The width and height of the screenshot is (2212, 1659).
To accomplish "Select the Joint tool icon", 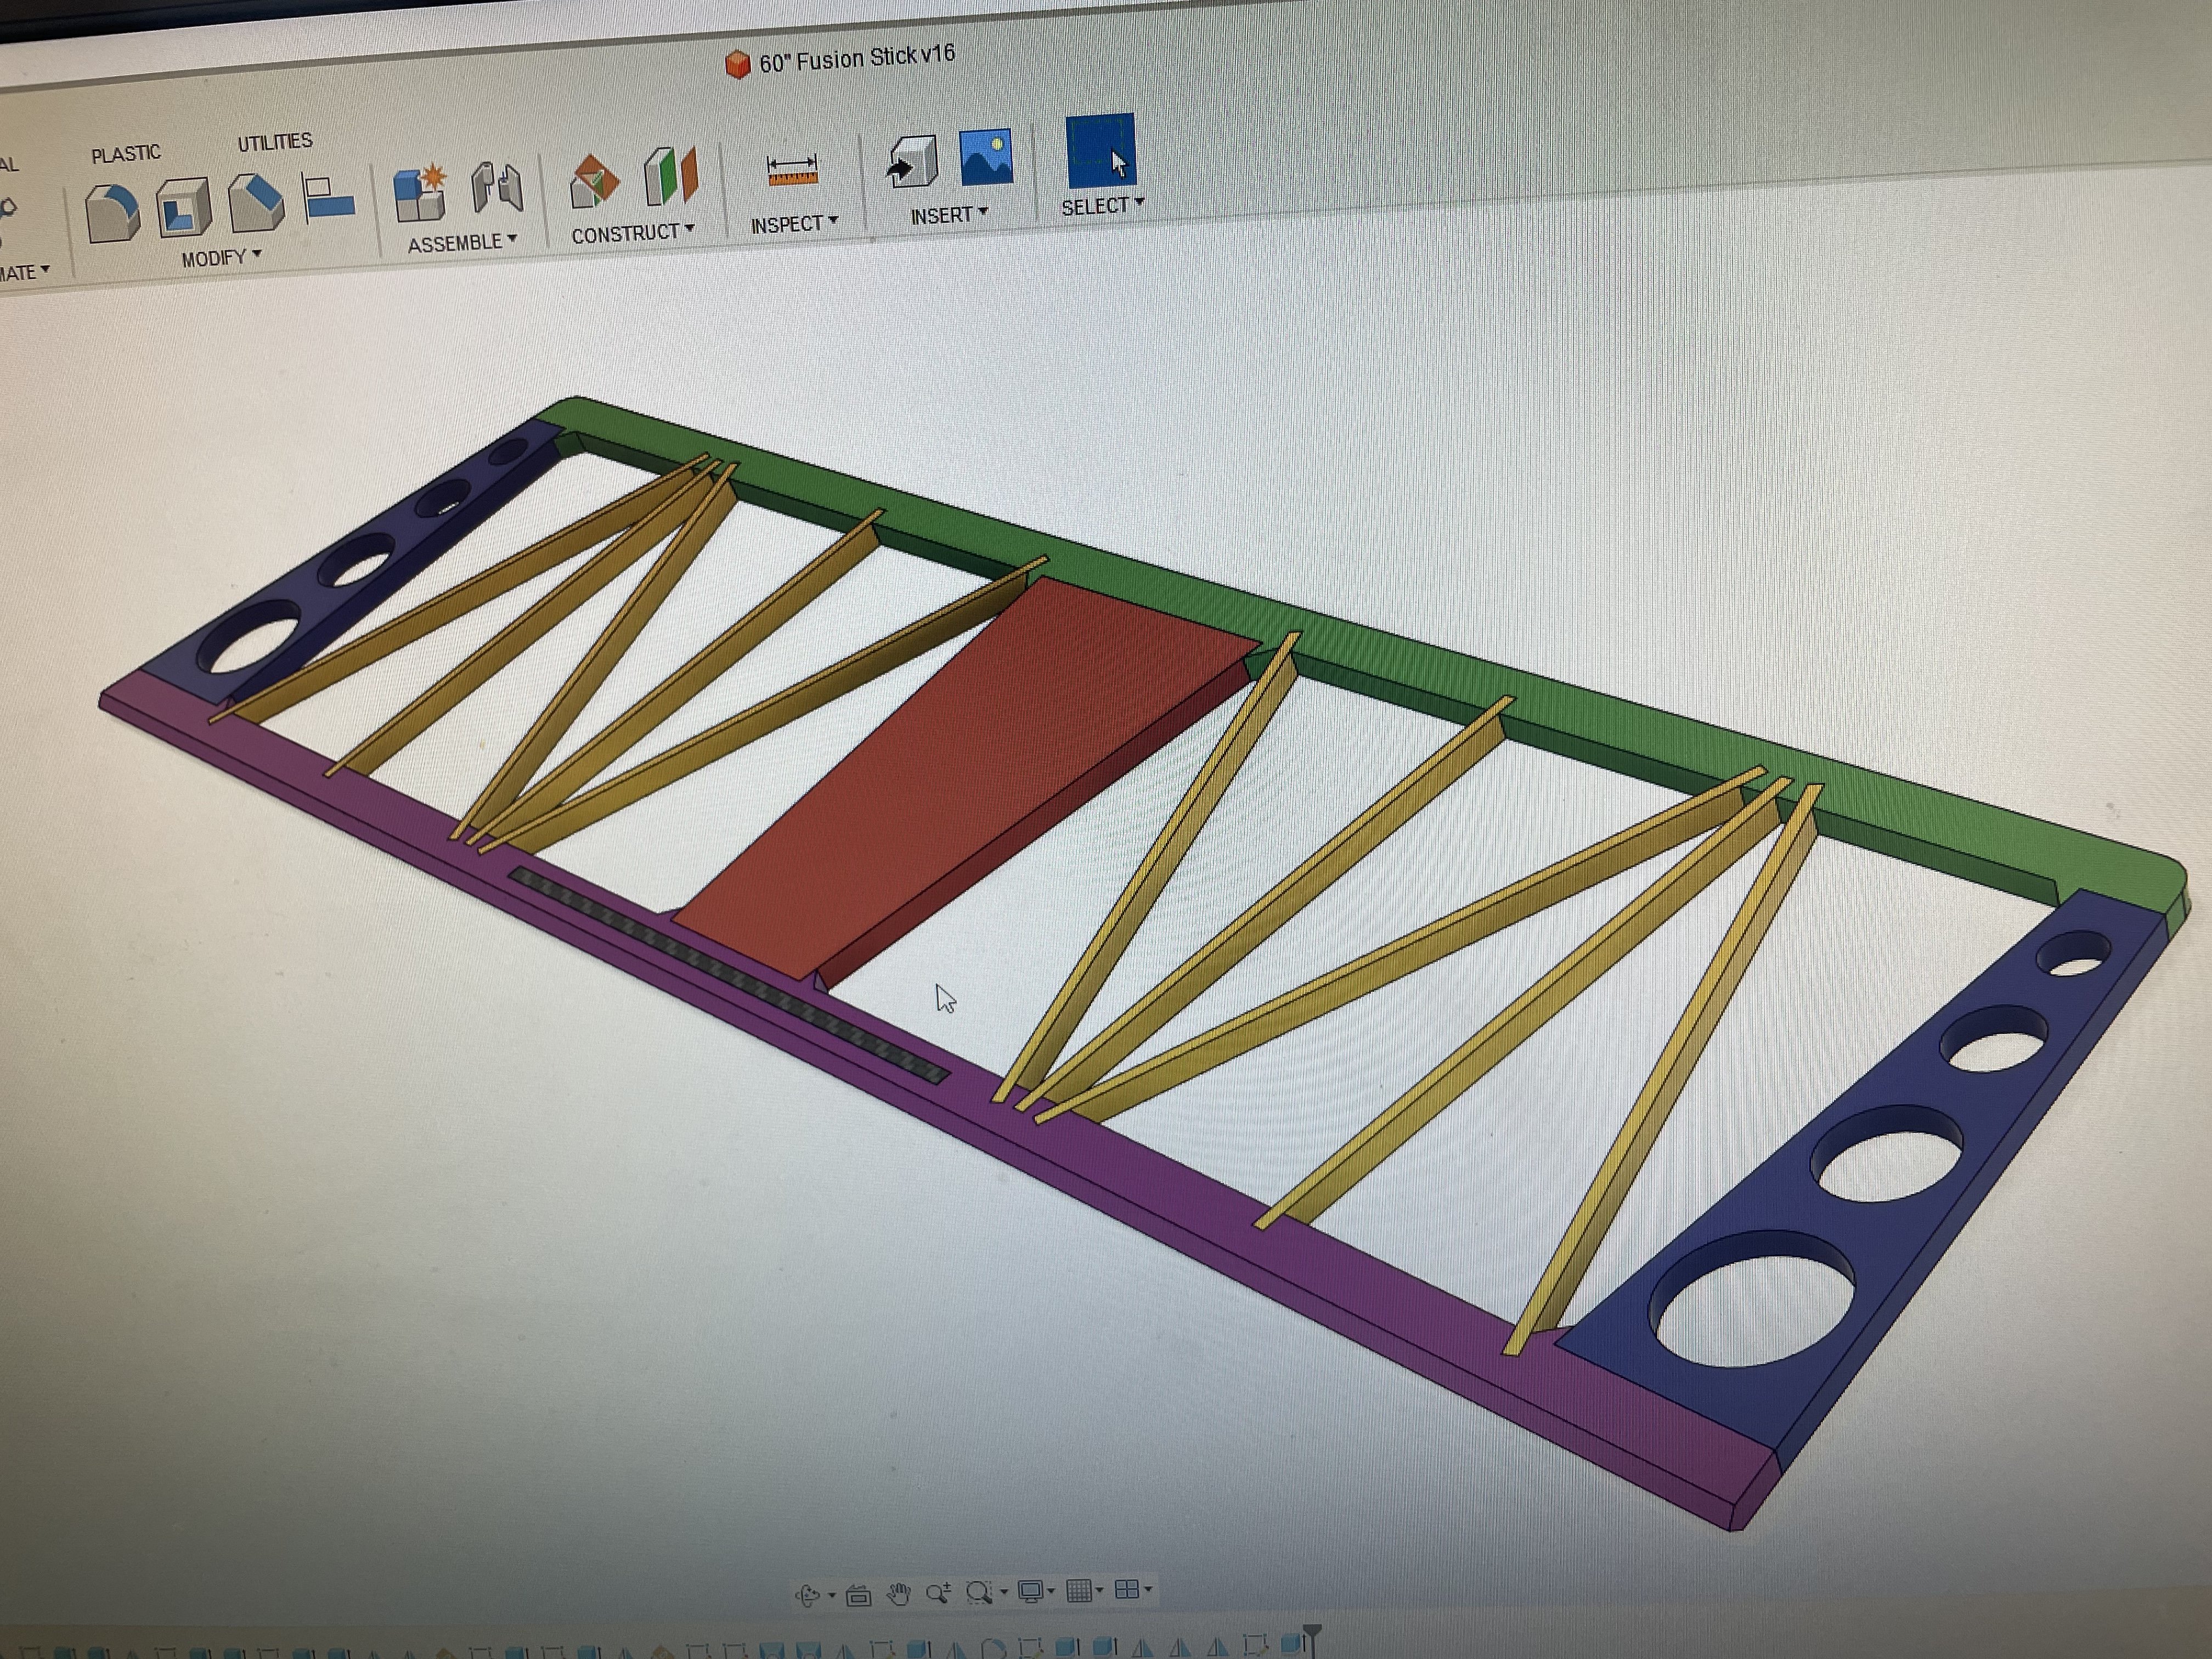I will click(x=497, y=187).
